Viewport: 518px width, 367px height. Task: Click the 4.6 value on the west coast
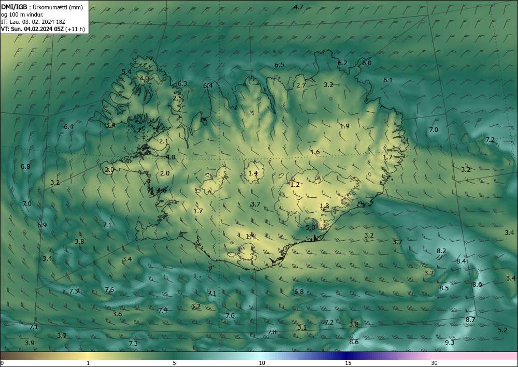coord(162,190)
